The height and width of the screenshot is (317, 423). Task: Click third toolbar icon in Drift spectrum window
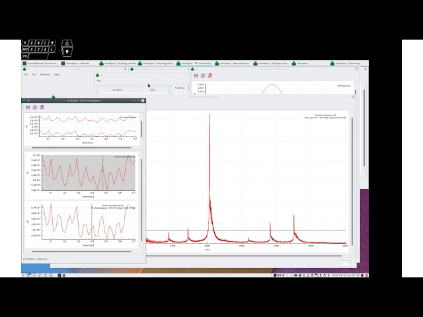[x=210, y=75]
